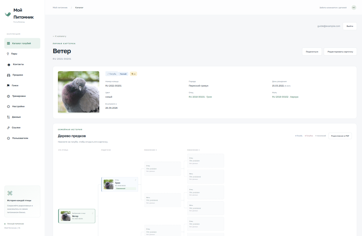Viewport: 362px width, 236px height.
Task: Select the Ветер card in the ancestor tree
Action: 77,216
